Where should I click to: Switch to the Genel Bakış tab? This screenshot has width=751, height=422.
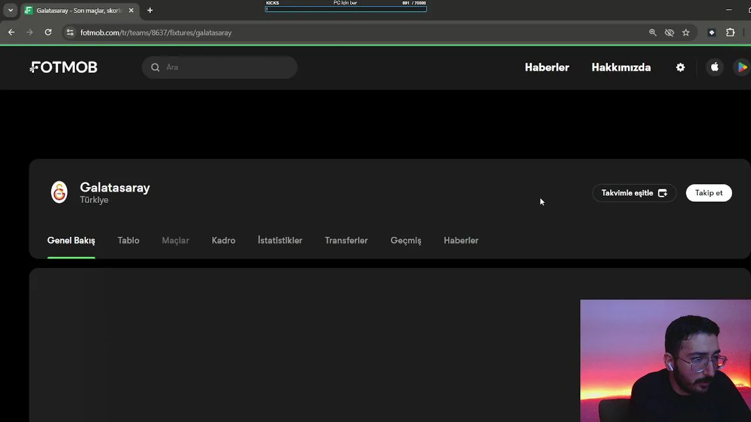point(71,240)
